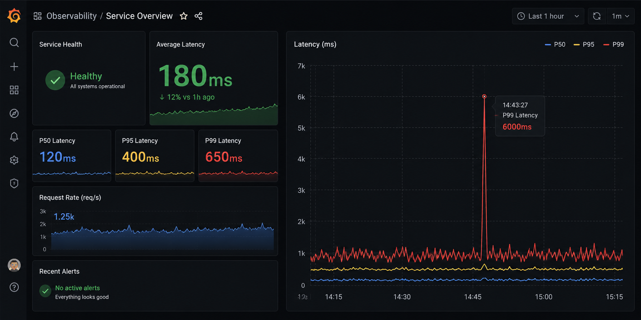Click the Request Rate area chart
Image resolution: width=641 pixels, height=320 pixels.
tap(162, 236)
